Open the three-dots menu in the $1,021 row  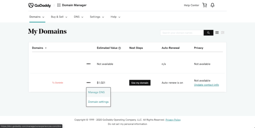click(88, 83)
